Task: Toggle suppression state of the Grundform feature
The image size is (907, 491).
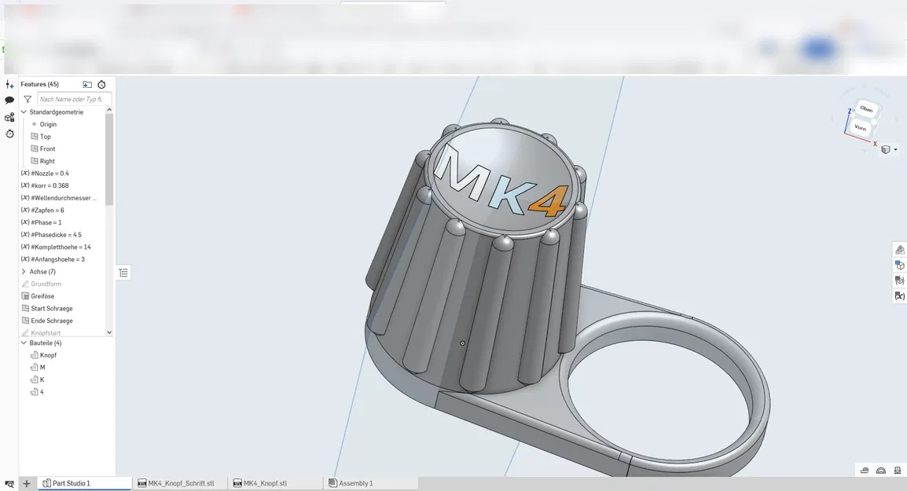Action: click(x=43, y=284)
